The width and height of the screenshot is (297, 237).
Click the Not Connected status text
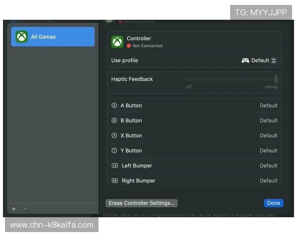coord(148,46)
